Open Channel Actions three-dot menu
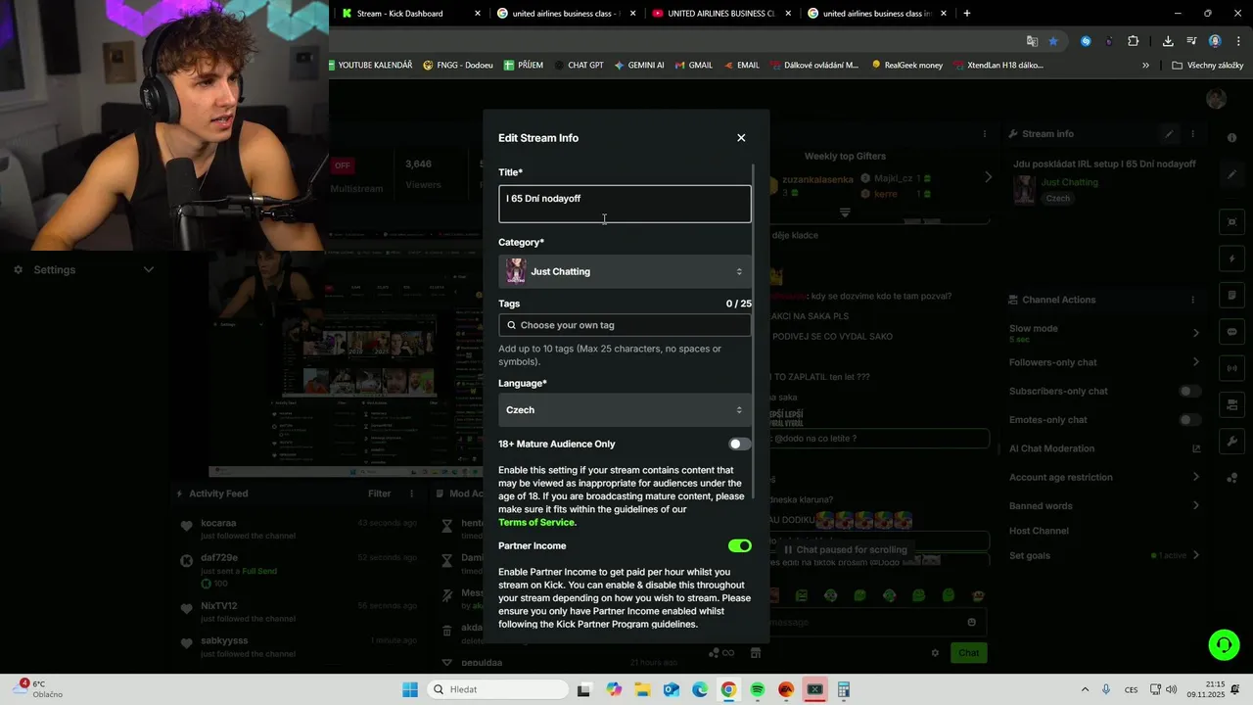 1192,300
